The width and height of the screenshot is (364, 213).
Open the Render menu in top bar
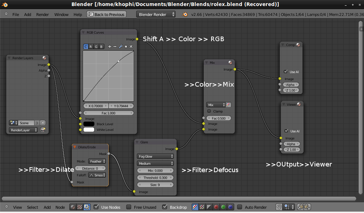coord(43,15)
